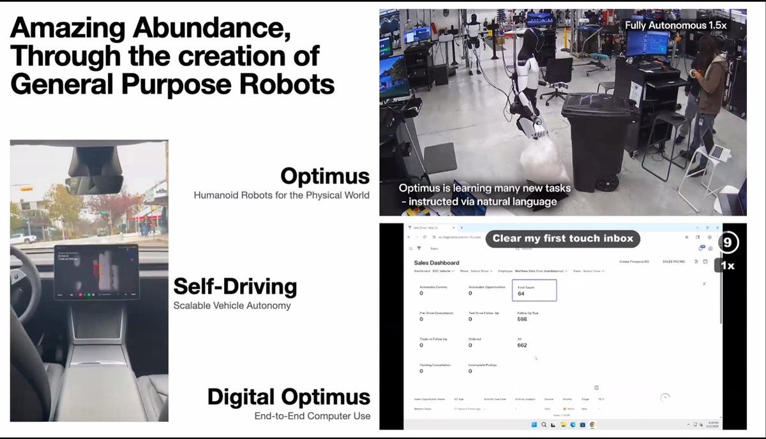The image size is (766, 439).
Task: Open the Employee Matthew Dela Cruz dropdown
Action: point(533,271)
